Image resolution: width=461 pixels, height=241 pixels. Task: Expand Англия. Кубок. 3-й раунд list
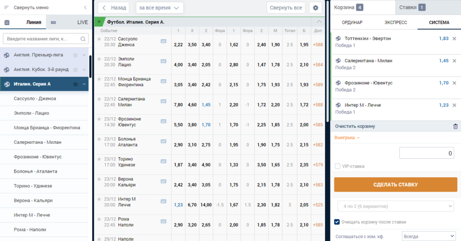click(84, 70)
